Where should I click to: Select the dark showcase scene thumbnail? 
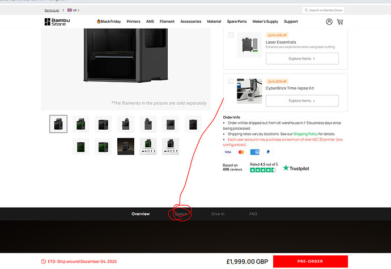point(126,146)
